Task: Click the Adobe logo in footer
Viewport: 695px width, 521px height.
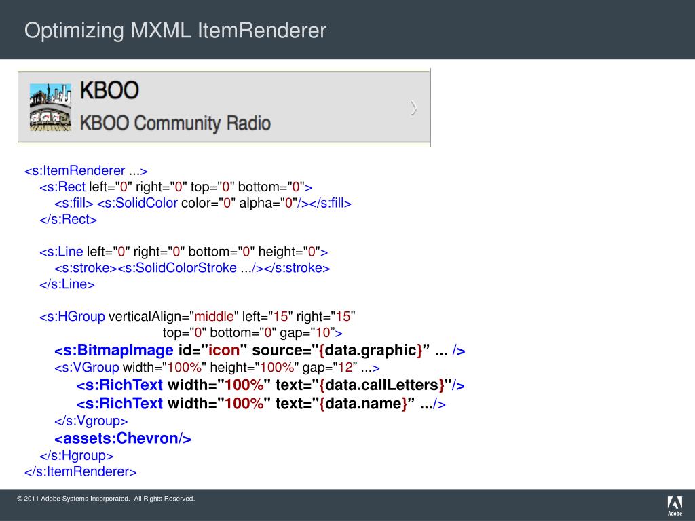Action: (675, 505)
